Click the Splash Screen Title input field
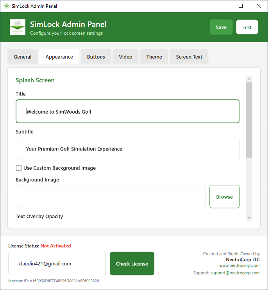Image resolution: width=268 pixels, height=290 pixels. pyautogui.click(x=127, y=112)
